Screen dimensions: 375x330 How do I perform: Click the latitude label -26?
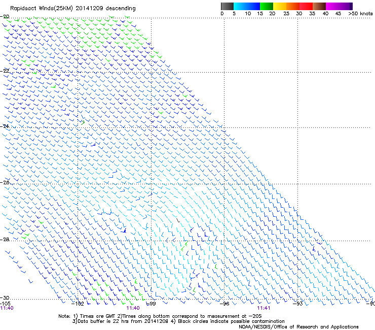pos(5,182)
